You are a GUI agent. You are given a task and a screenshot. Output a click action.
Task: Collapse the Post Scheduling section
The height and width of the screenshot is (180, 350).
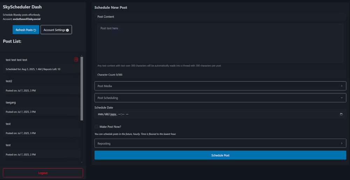click(220, 98)
